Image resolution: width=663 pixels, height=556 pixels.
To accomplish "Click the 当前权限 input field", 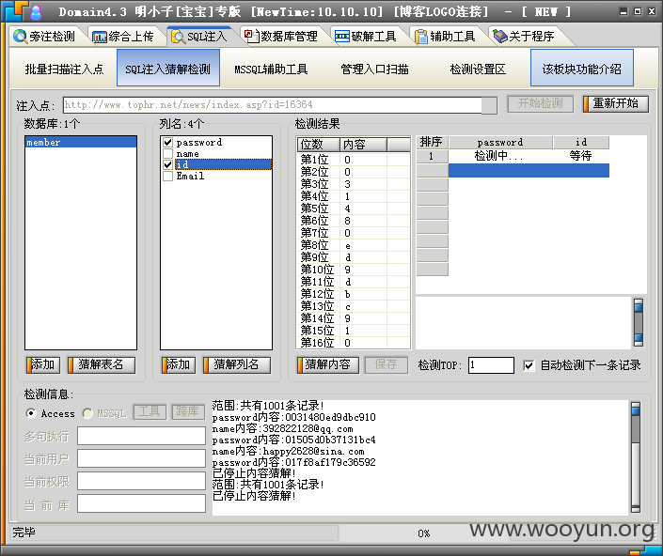I will [x=142, y=481].
